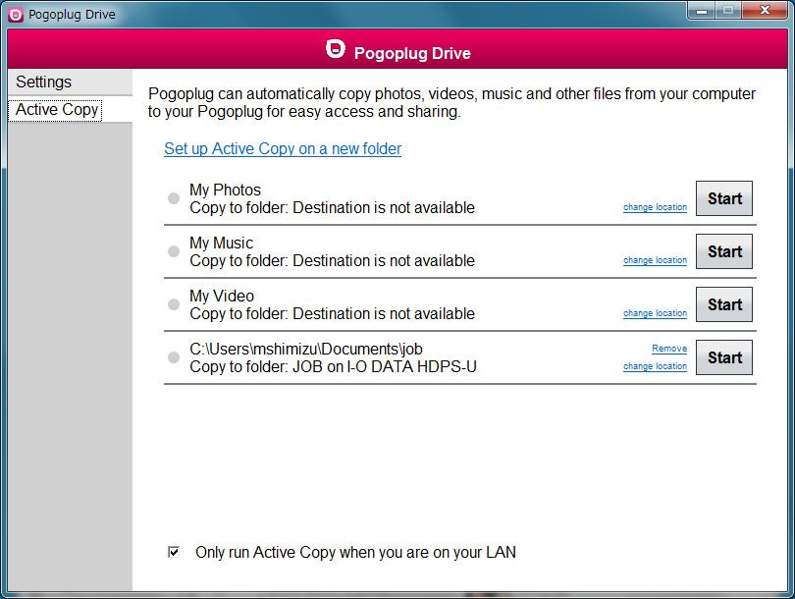
Task: Click Destination is not available under My Video
Action: [x=384, y=313]
